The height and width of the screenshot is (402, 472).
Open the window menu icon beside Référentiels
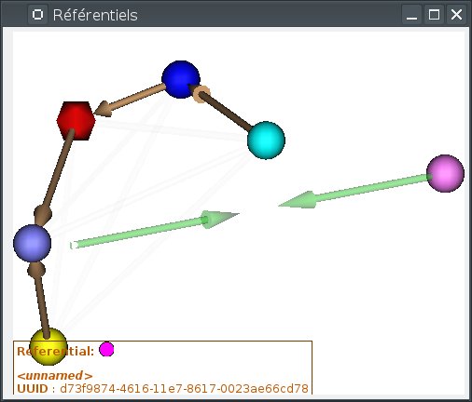pyautogui.click(x=38, y=15)
